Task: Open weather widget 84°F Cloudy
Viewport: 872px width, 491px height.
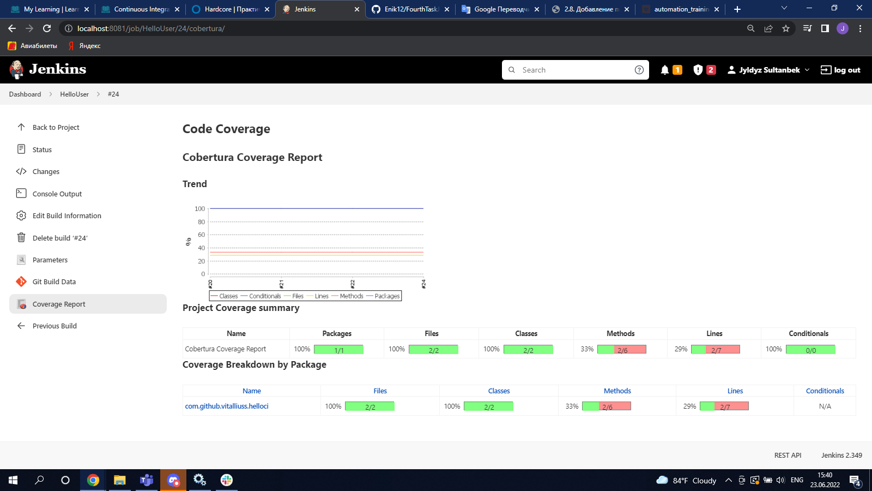Action: point(687,480)
